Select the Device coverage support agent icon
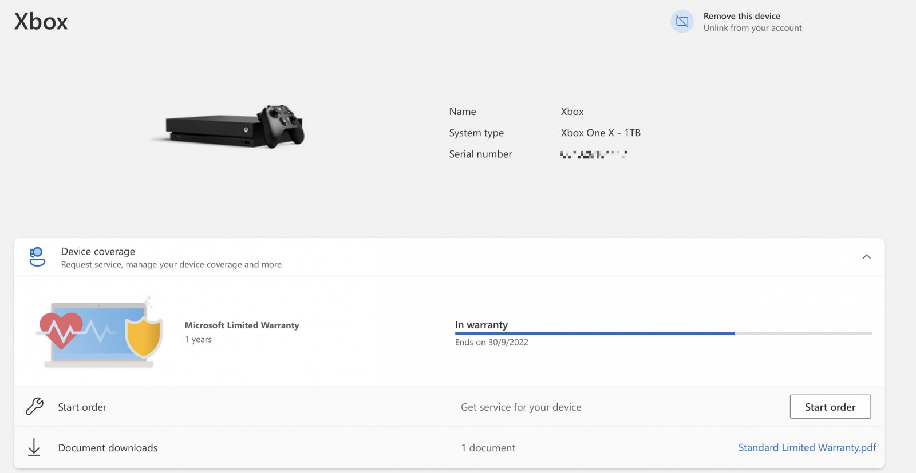 coord(37,257)
